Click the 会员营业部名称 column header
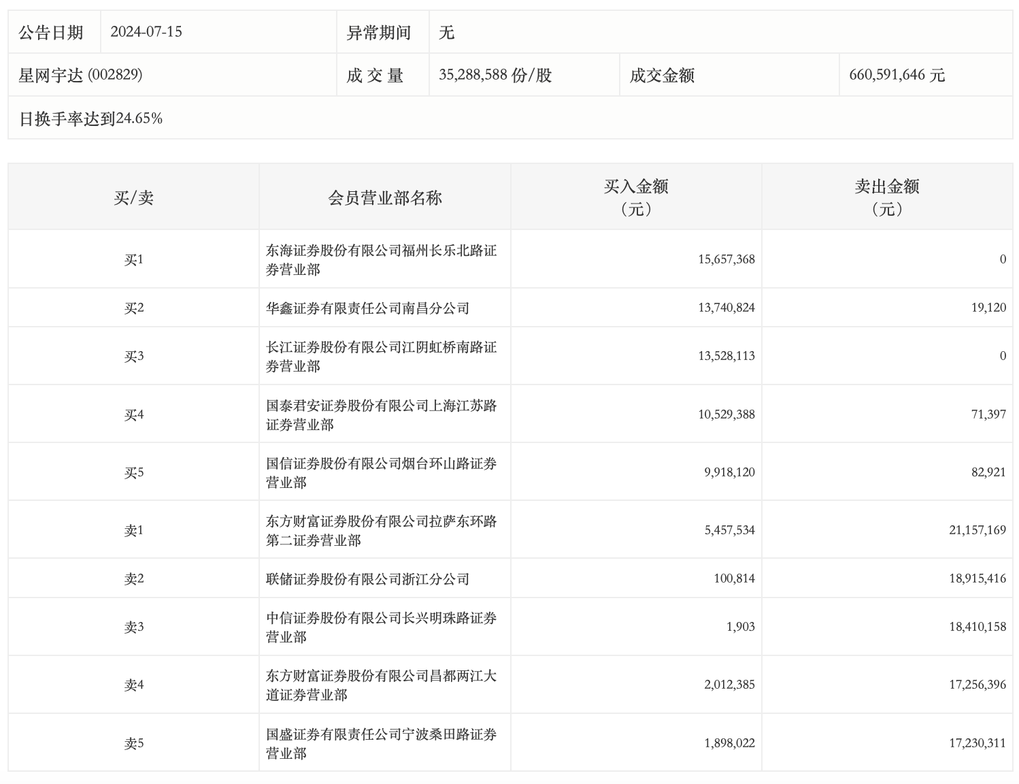 (x=385, y=197)
